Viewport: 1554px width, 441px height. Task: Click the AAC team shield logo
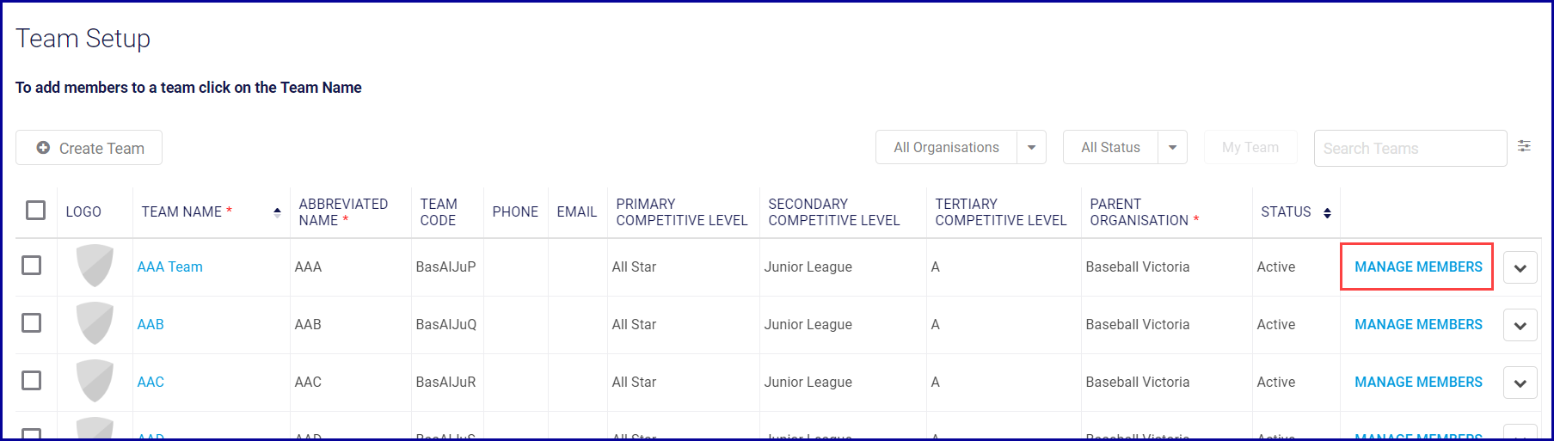[95, 381]
